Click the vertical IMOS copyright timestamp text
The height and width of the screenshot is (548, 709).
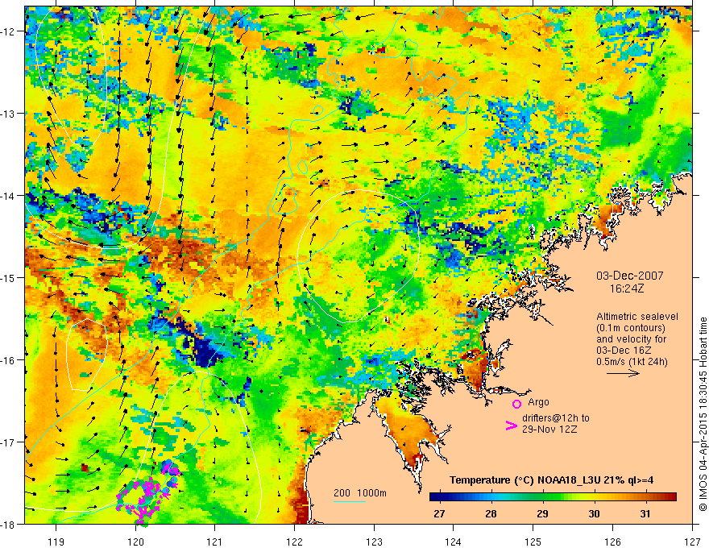(x=703, y=414)
